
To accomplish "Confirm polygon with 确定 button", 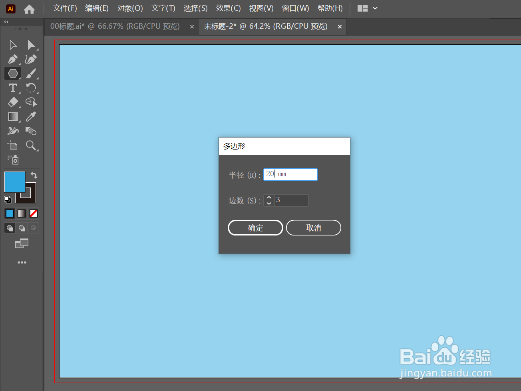I will click(255, 228).
